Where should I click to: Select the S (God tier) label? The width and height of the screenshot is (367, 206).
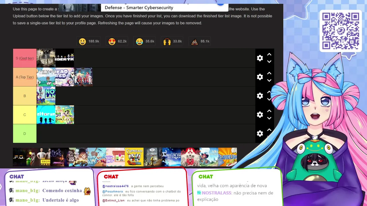(x=25, y=58)
